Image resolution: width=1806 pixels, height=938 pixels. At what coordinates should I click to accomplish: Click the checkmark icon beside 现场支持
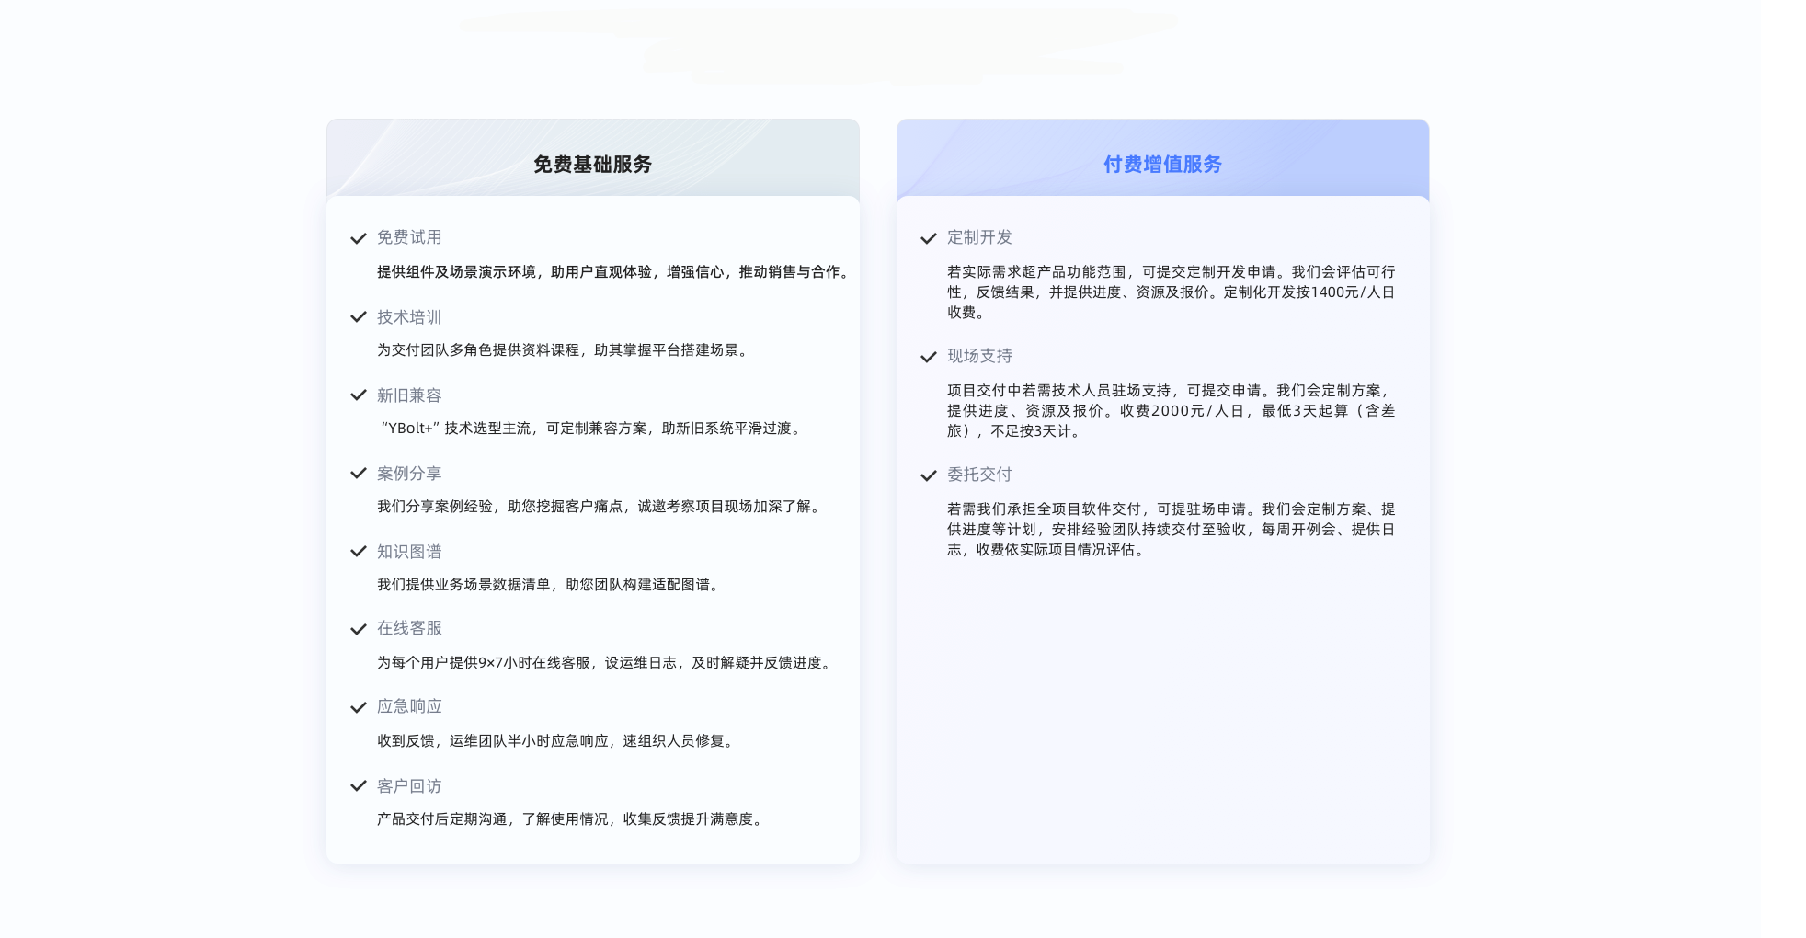pyautogui.click(x=929, y=357)
